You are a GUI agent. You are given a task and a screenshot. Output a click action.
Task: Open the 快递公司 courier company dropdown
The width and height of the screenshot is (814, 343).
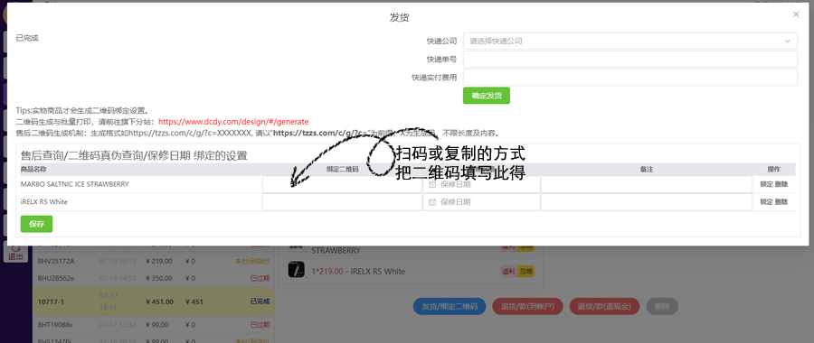point(630,41)
